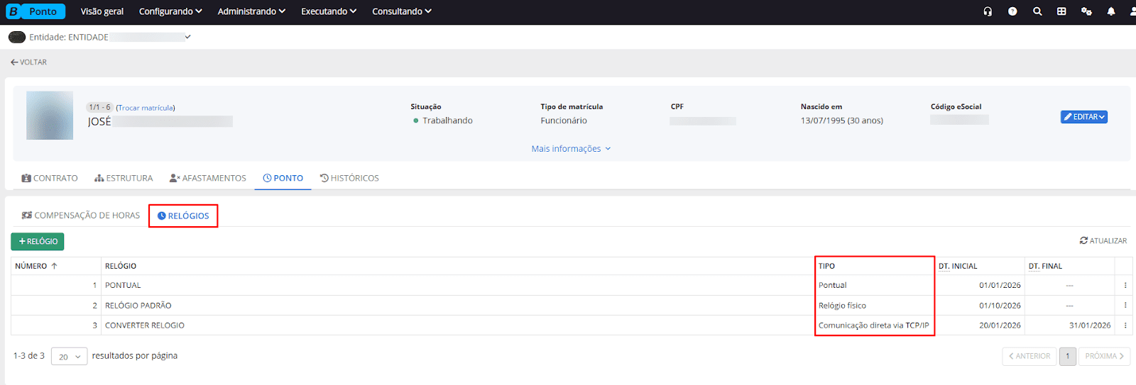Screen dimensions: 1136x385
Task: Open the help question mark icon
Action: 1012,11
